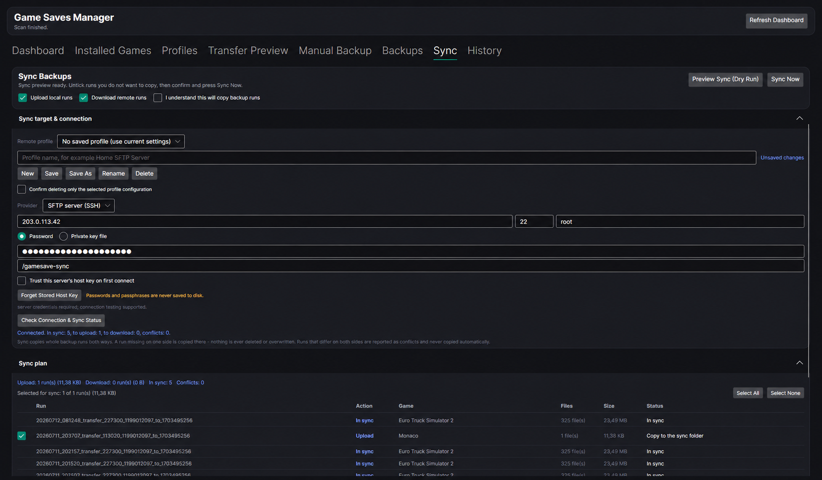The image size is (822, 480).
Task: Click the Sync Now button
Action: click(785, 80)
